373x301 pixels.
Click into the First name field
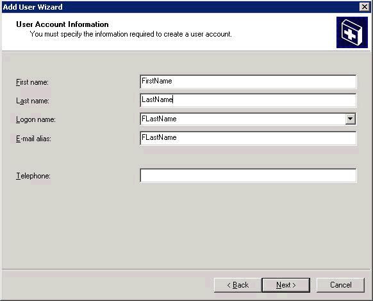point(248,82)
